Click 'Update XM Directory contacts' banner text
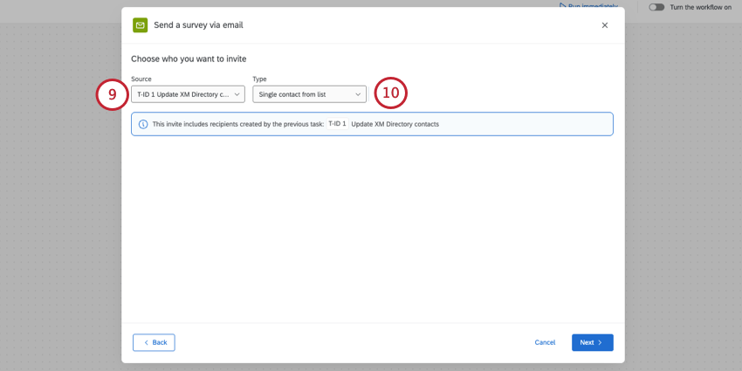Screen dimensions: 742x371 (x=395, y=124)
